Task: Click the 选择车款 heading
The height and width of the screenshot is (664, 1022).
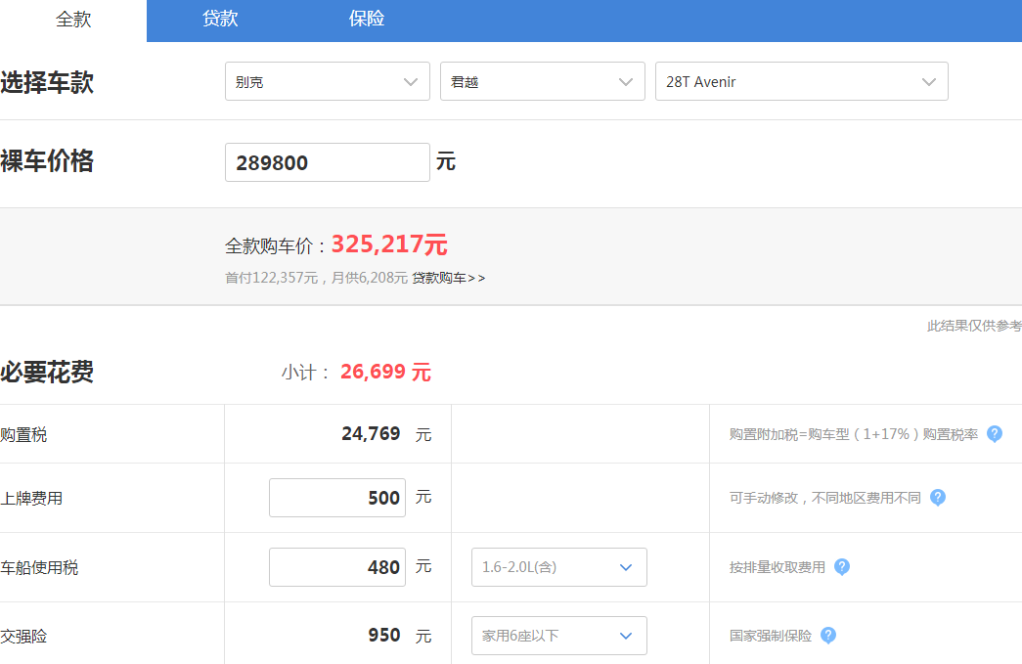Action: point(47,83)
